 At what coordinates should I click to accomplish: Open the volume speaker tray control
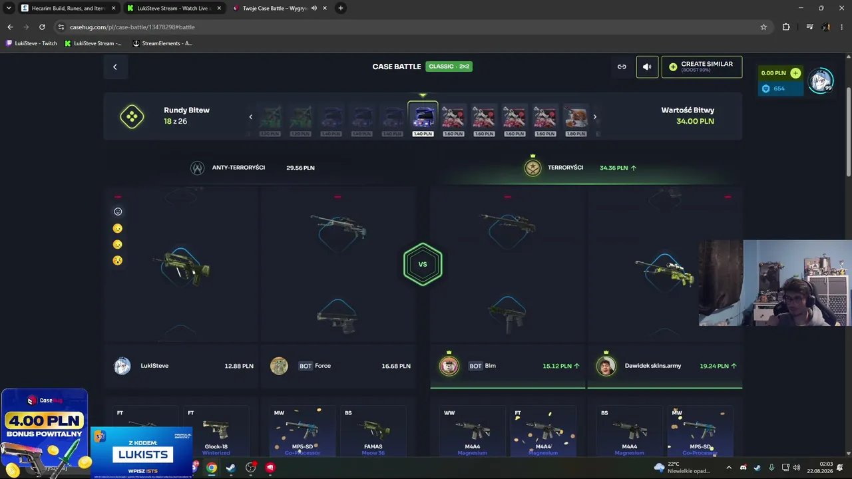pyautogui.click(x=797, y=468)
